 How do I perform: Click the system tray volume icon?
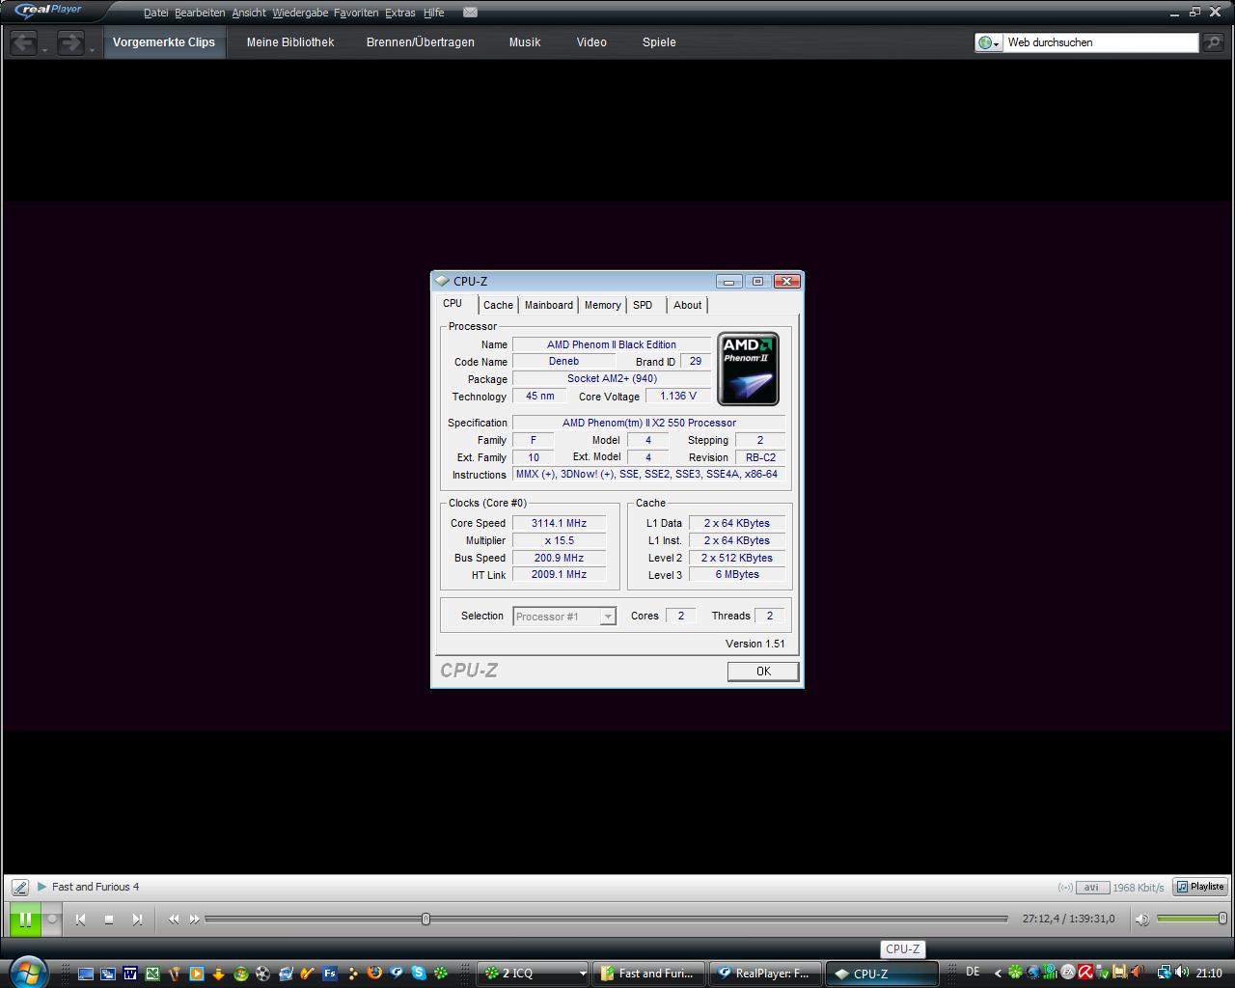pyautogui.click(x=1180, y=973)
